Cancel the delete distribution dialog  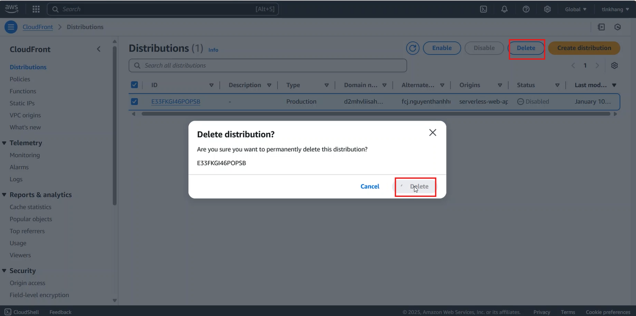(370, 187)
